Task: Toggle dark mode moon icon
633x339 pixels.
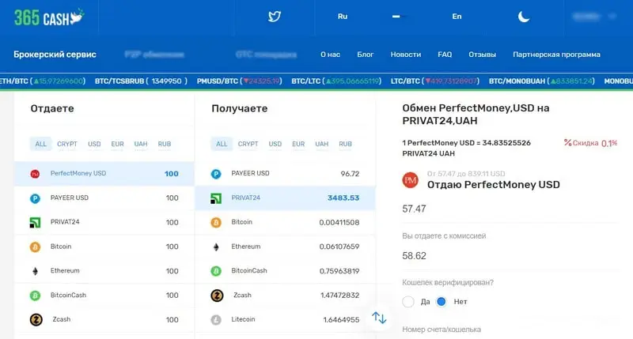Action: 524,17
